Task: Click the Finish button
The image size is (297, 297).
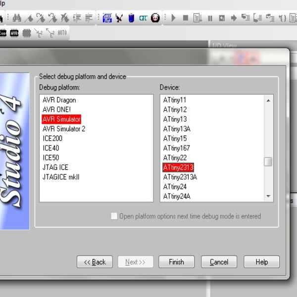Action: pyautogui.click(x=177, y=262)
